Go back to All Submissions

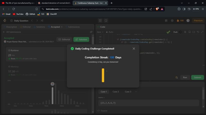[x=12, y=32]
